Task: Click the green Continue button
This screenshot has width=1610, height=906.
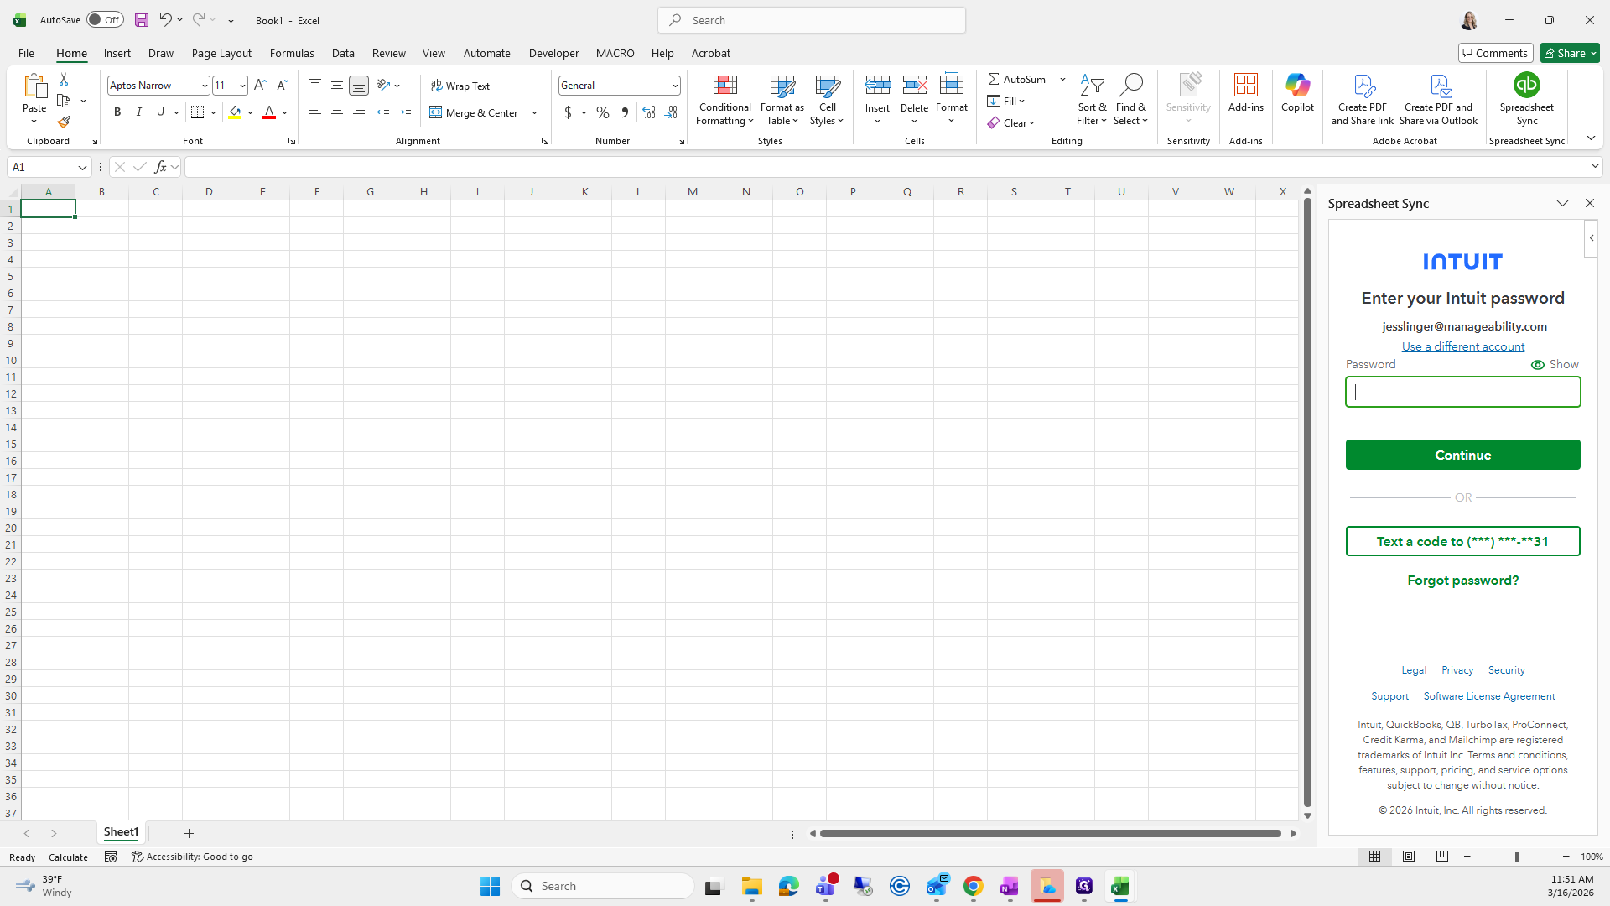Action: 1462,455
